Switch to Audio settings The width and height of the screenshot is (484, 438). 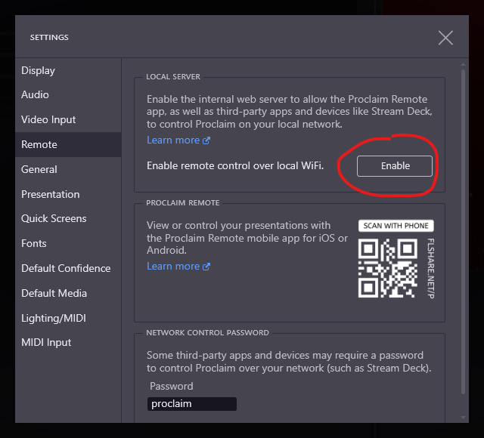pyautogui.click(x=35, y=94)
